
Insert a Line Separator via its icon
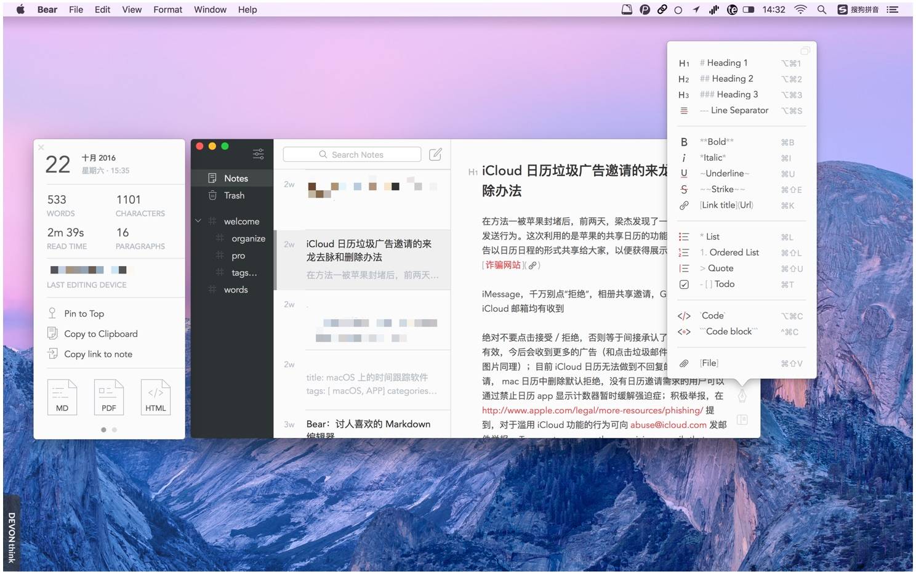(684, 111)
